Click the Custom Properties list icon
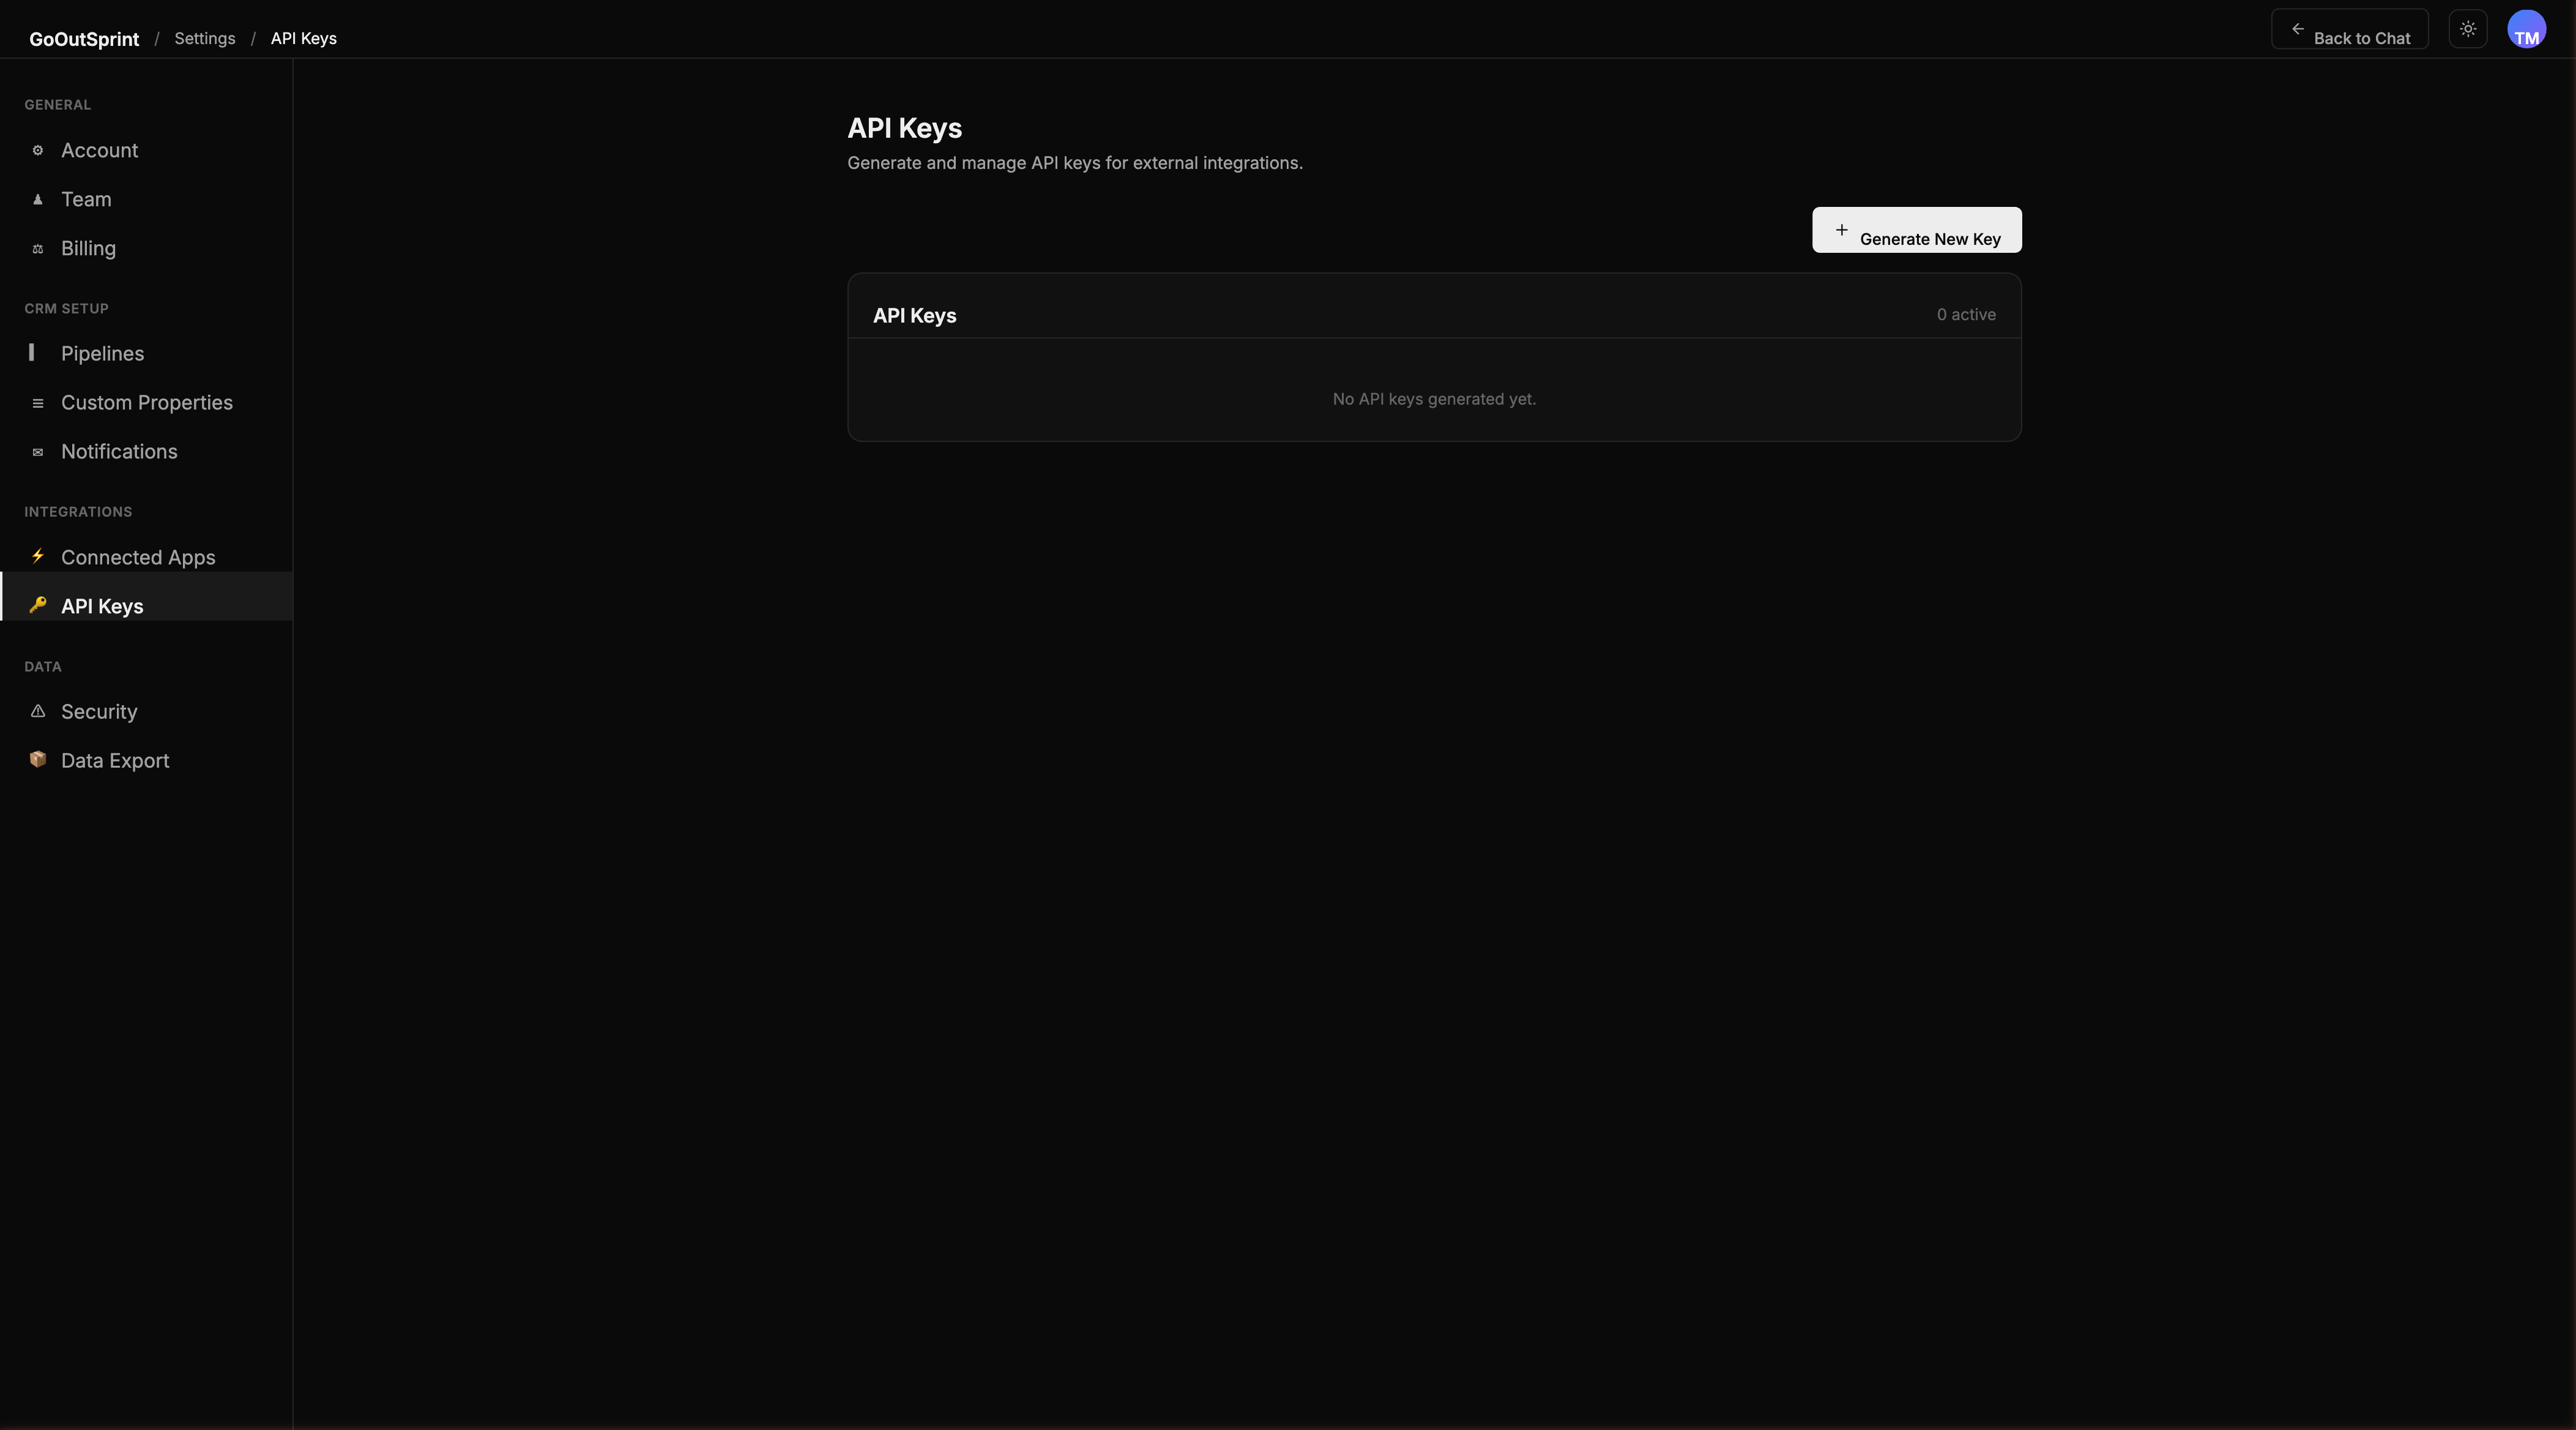This screenshot has width=2576, height=1430. 38,402
